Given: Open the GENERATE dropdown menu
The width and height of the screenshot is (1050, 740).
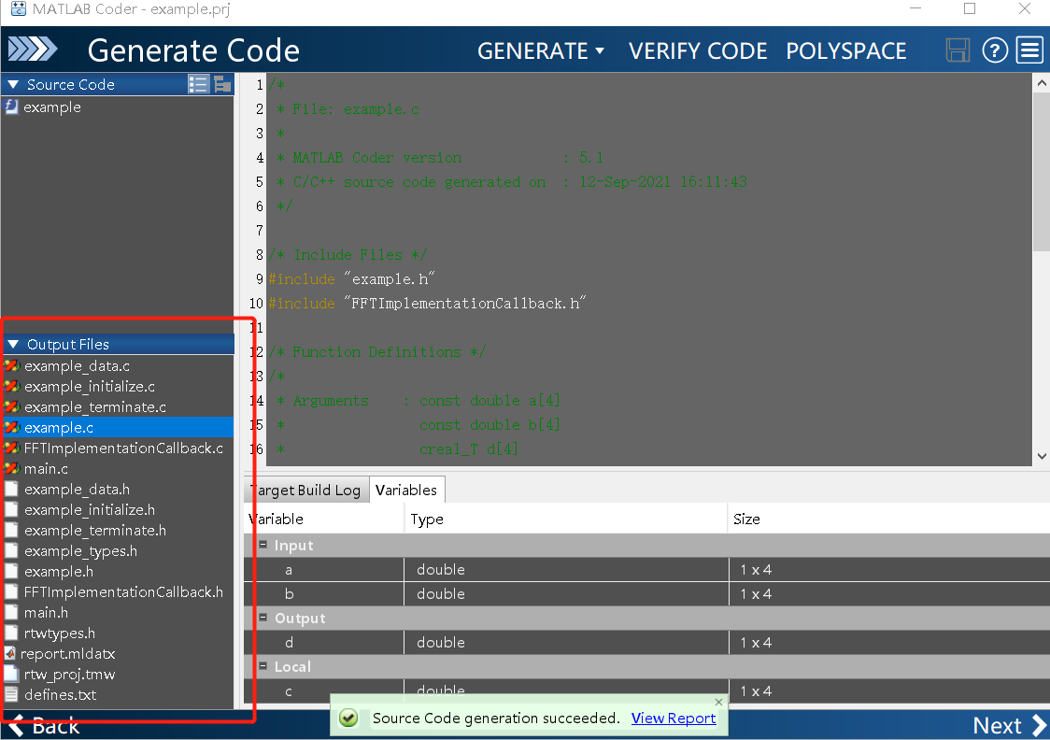Looking at the screenshot, I should pyautogui.click(x=540, y=50).
